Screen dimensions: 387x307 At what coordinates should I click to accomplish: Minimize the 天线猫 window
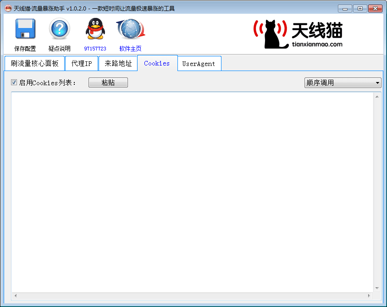pyautogui.click(x=345, y=9)
